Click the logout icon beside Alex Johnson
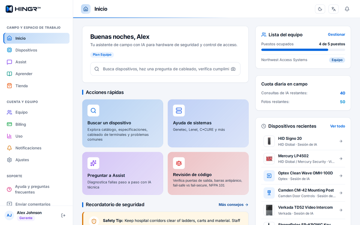This screenshot has height=225, width=360. 63,215
